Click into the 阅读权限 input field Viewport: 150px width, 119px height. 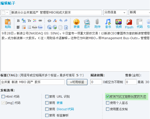(96, 82)
